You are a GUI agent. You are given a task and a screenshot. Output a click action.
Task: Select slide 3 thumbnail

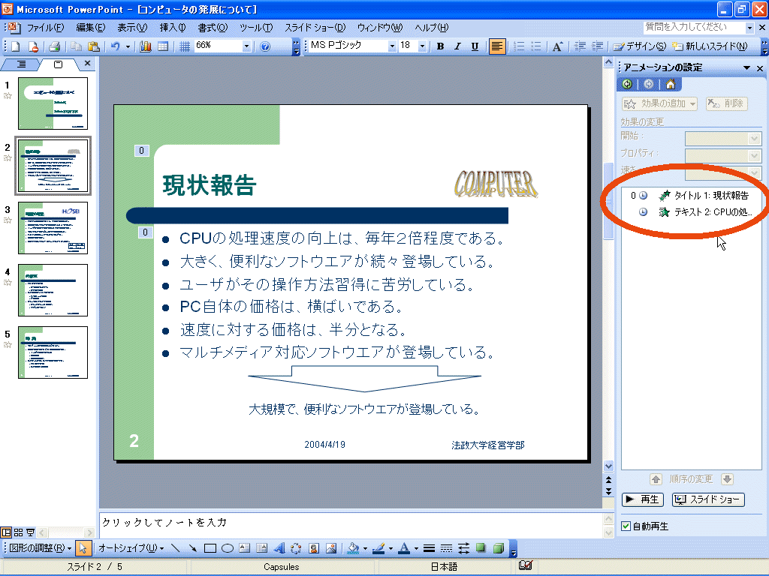(x=53, y=228)
